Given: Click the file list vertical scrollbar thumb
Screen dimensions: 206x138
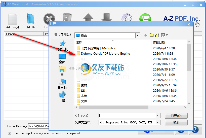Looking at the screenshot, I should [x=189, y=57].
